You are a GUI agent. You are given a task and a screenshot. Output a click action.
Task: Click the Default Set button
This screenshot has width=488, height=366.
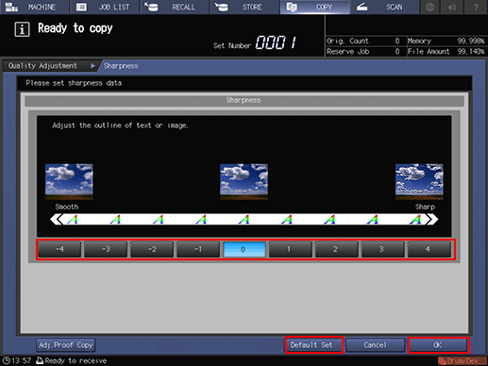313,345
